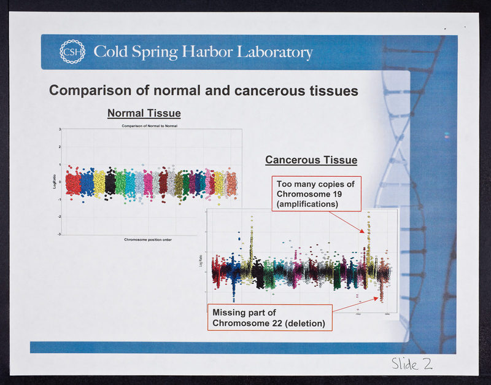Select the Chromosome 22 deletion callout box
This screenshot has width=491, height=385.
click(x=269, y=317)
